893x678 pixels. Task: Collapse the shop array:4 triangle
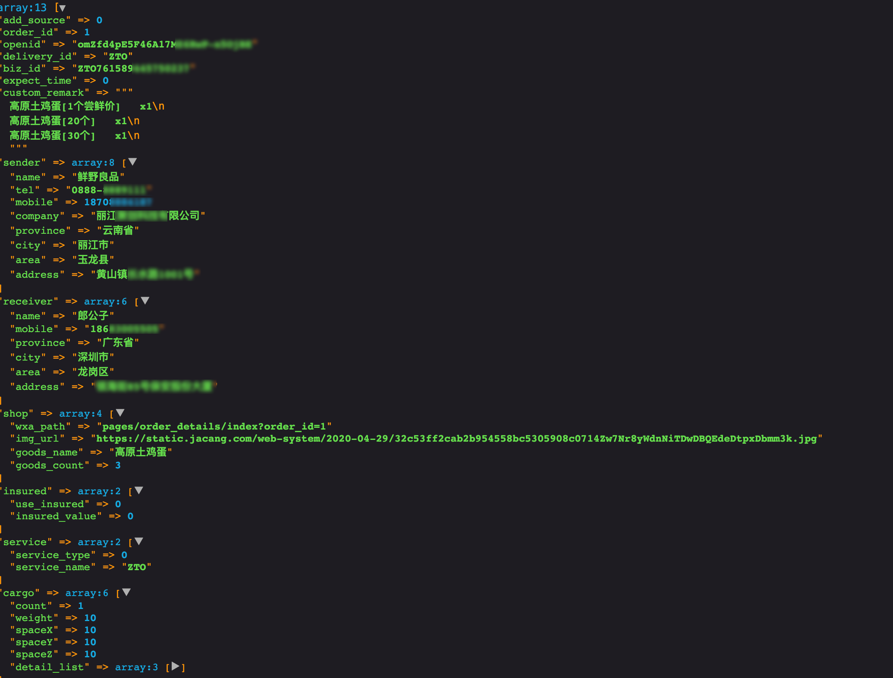120,413
